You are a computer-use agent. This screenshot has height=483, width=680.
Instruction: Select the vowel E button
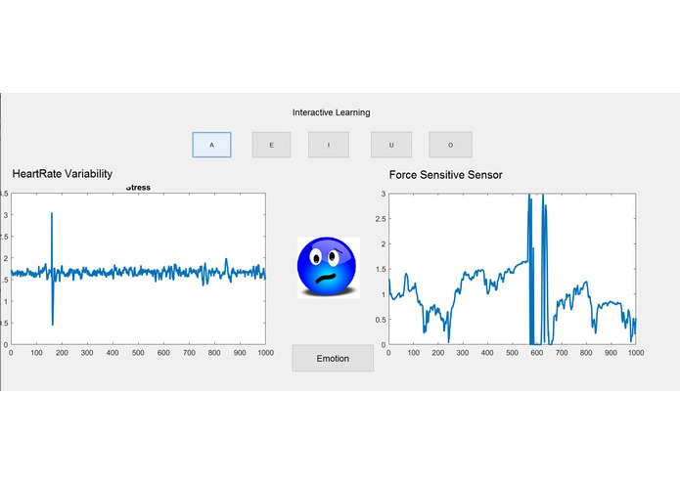coord(271,145)
